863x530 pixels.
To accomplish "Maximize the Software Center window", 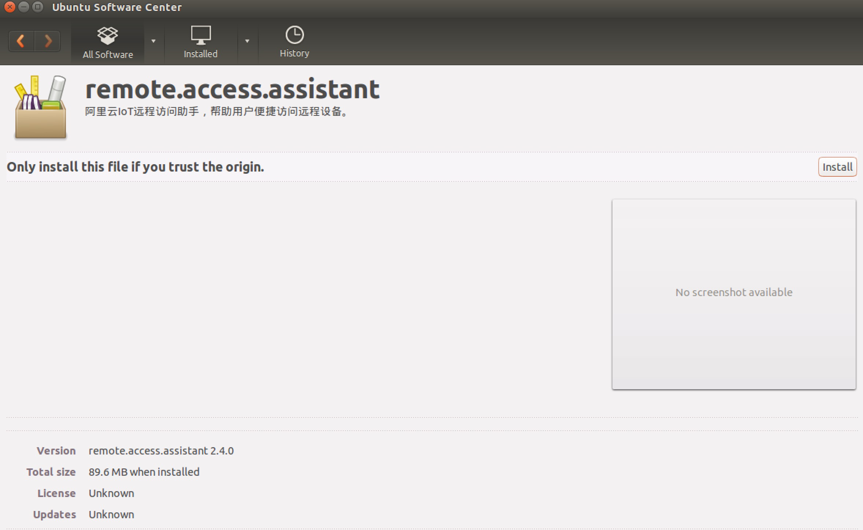I will (38, 7).
